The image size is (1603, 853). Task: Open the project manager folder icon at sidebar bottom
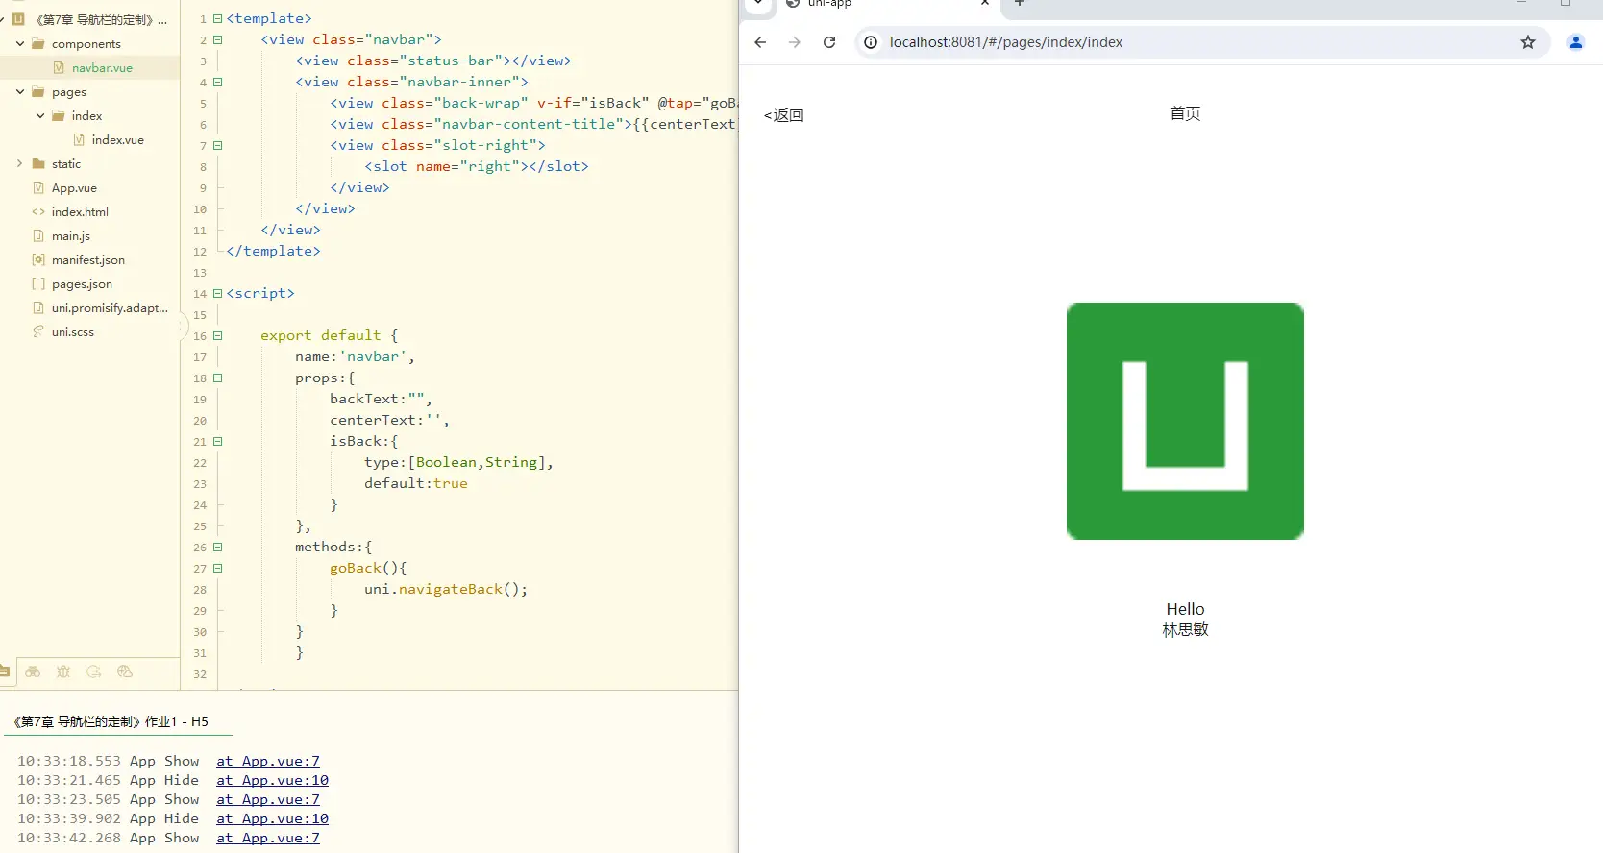click(x=5, y=671)
